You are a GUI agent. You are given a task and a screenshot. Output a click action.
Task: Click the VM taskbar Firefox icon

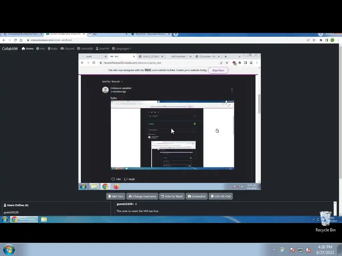pos(116,187)
